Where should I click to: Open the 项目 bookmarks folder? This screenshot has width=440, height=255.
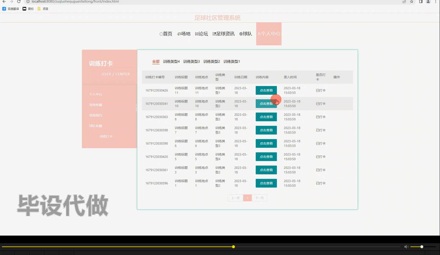pos(43,9)
